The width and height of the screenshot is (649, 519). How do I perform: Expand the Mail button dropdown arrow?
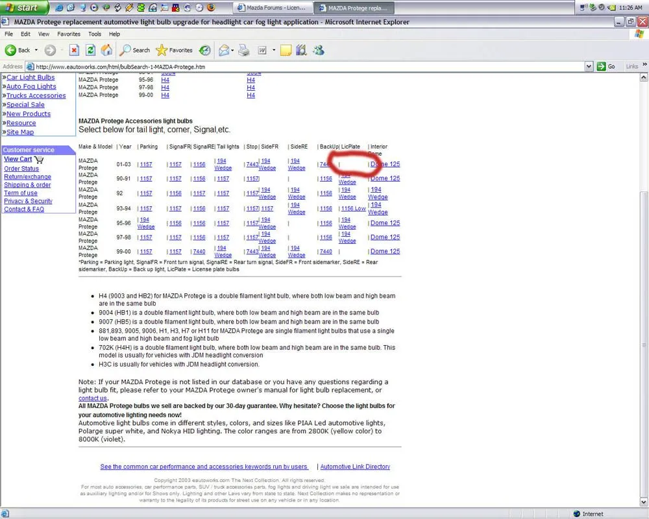pos(234,50)
